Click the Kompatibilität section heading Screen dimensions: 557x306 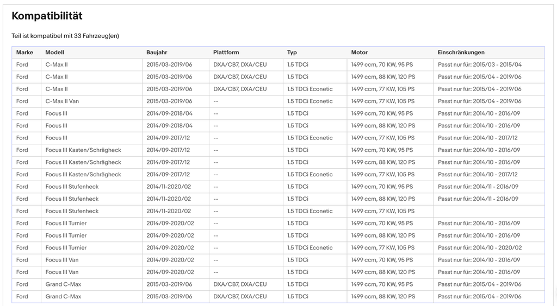[x=47, y=16]
